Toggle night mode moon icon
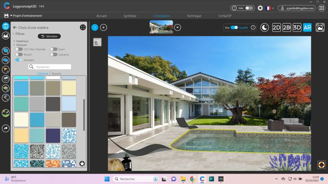328x184 pixels. pyautogui.click(x=264, y=27)
